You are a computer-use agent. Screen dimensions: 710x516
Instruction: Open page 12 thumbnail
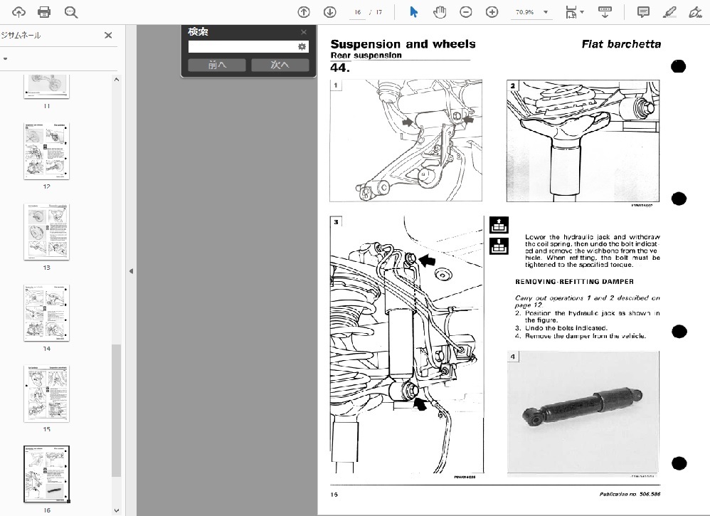point(47,151)
